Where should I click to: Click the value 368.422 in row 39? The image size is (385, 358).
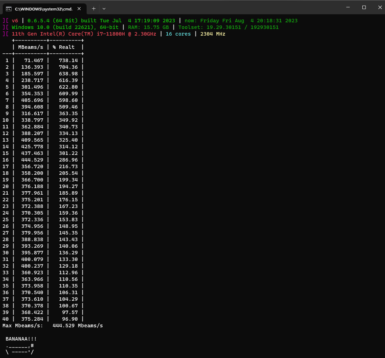click(32, 312)
